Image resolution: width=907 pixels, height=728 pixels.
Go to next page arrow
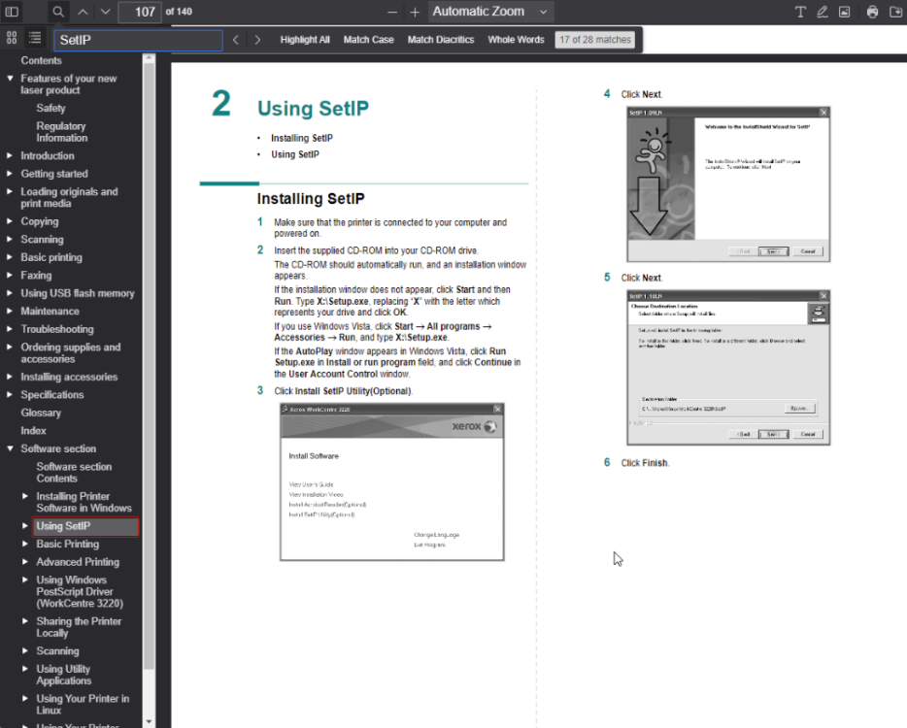pyautogui.click(x=105, y=12)
